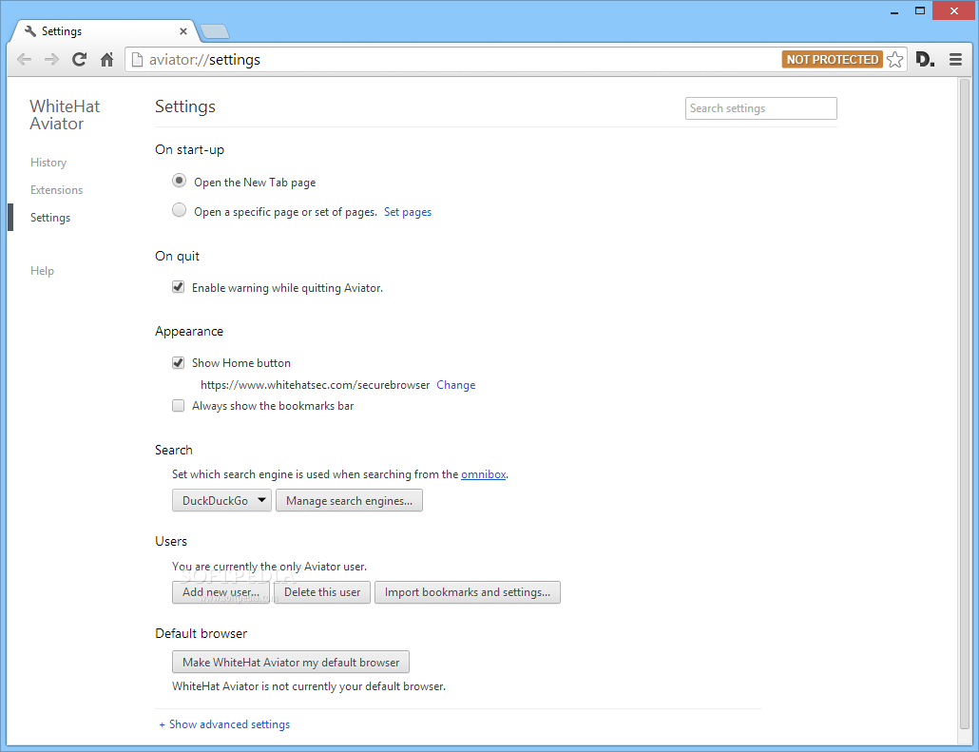
Task: Toggle Enable warning while quitting Aviator
Action: tap(179, 287)
